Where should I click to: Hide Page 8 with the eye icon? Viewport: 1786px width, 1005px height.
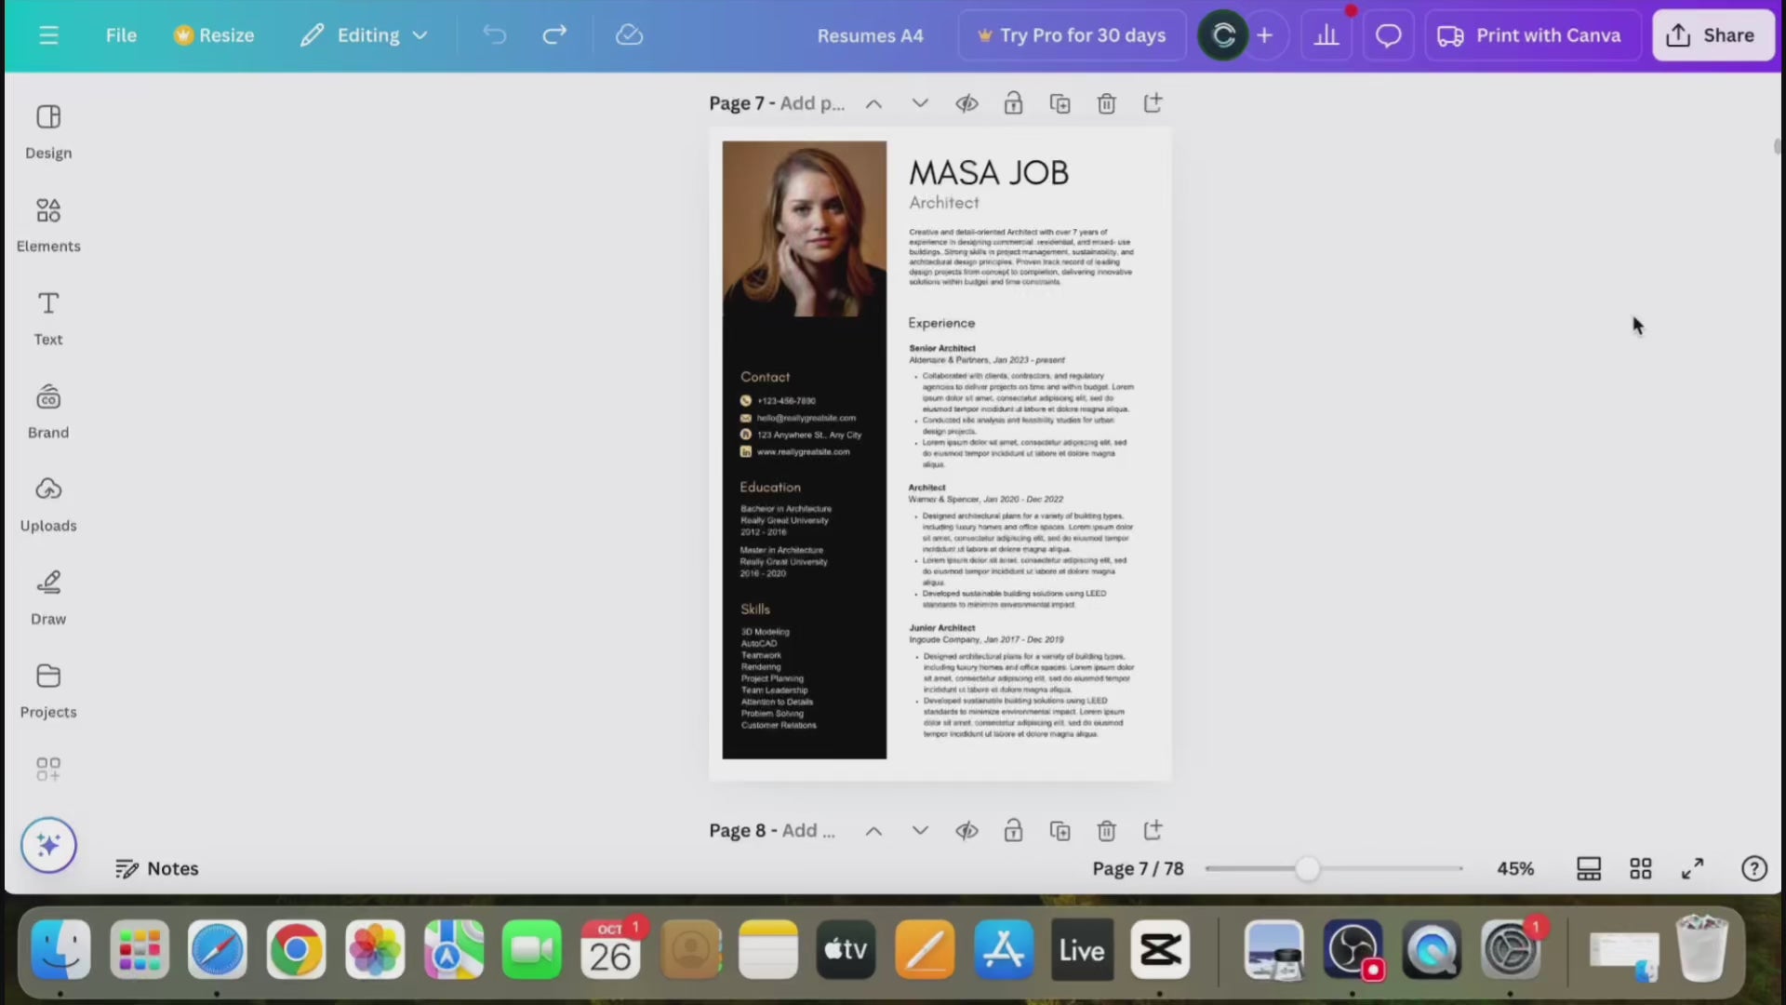point(966,830)
